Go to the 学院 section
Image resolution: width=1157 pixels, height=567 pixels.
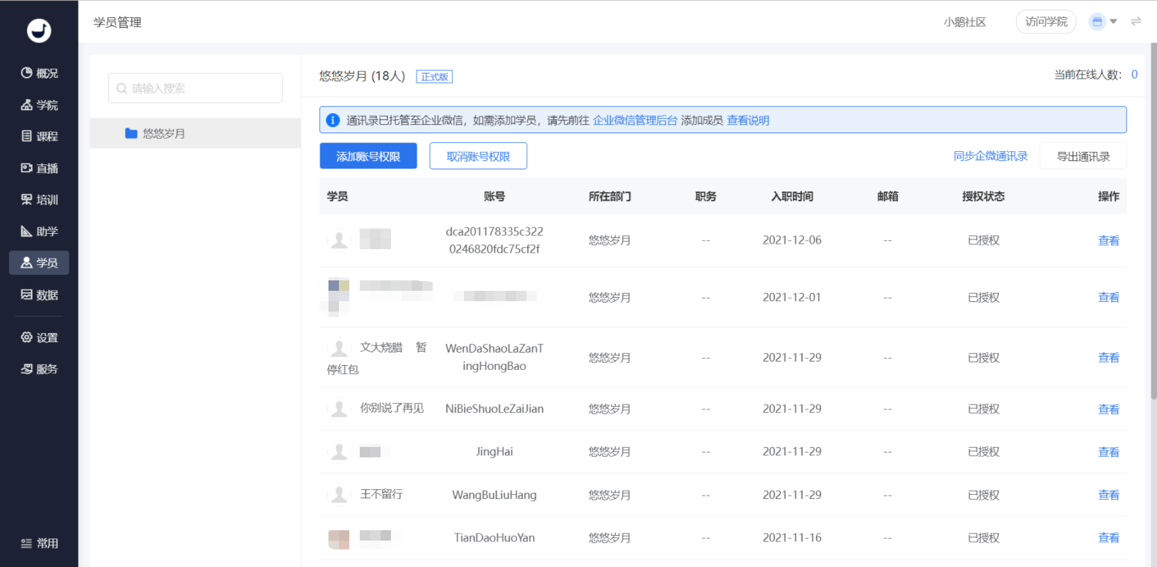pos(39,105)
